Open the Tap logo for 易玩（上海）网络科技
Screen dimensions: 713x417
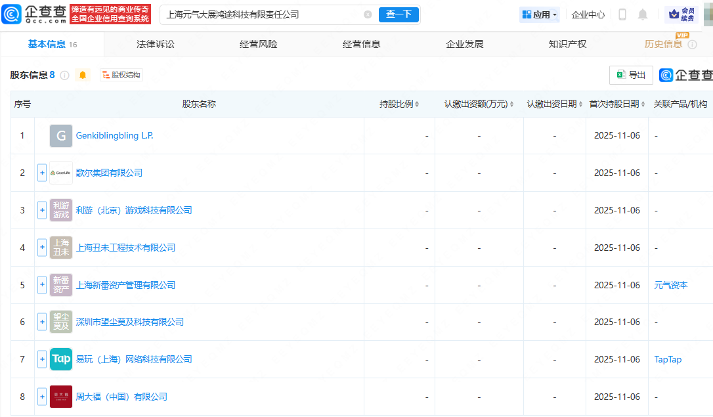point(61,359)
